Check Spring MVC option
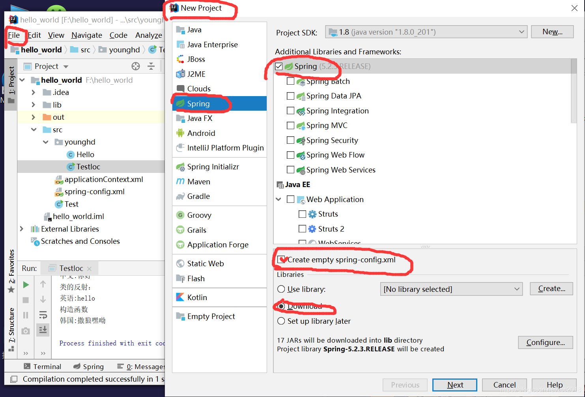Screen dimensions: 585x397 (291, 125)
